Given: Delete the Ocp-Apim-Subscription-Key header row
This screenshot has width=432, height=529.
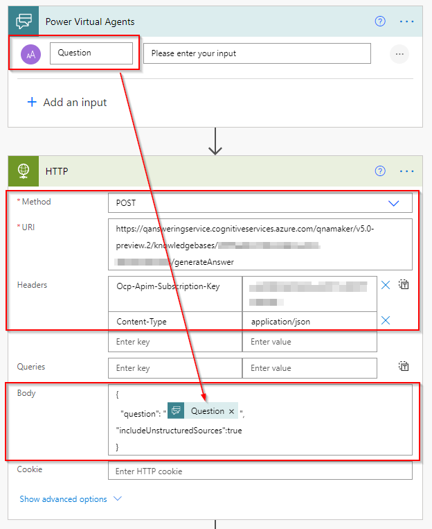Looking at the screenshot, I should click(x=386, y=285).
